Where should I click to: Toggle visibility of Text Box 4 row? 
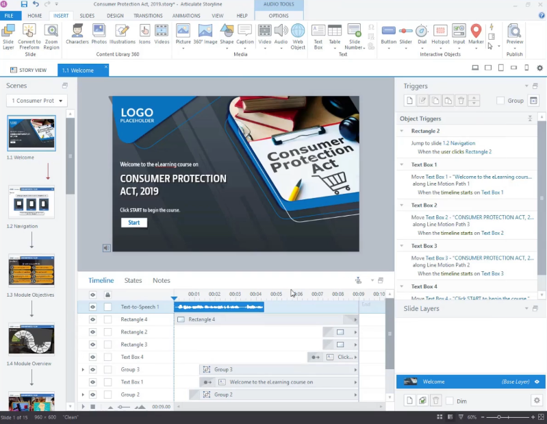(93, 358)
